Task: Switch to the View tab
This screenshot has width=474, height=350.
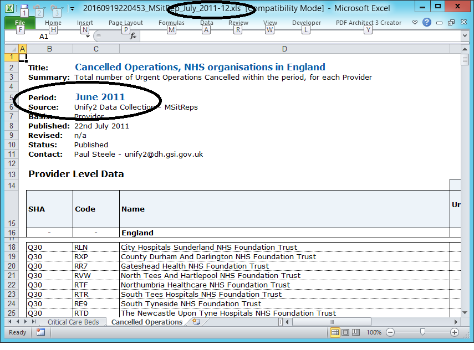Action: [270, 23]
